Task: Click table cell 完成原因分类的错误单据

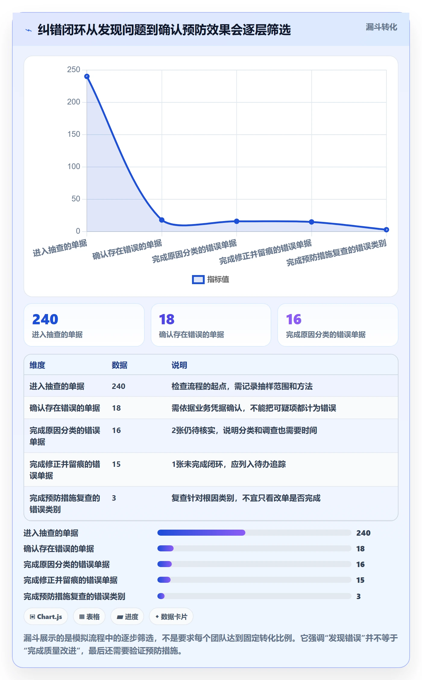Action: (65, 436)
